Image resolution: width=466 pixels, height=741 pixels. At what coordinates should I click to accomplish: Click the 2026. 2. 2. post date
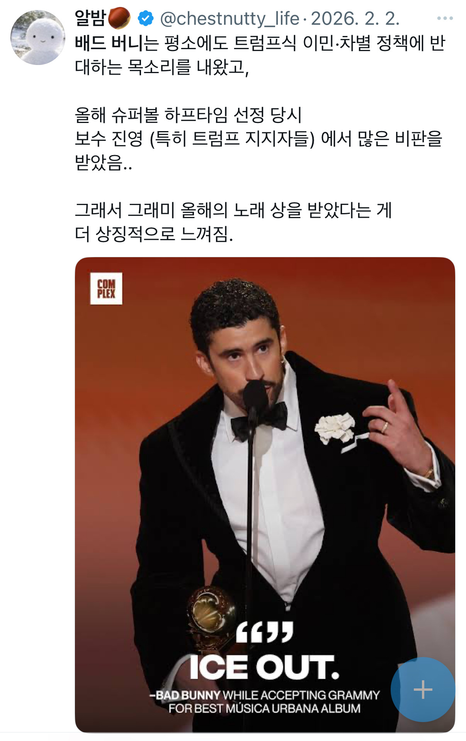(355, 19)
